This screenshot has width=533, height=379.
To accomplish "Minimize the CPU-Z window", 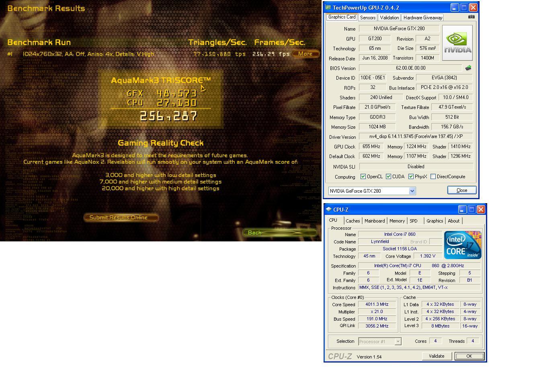I will click(x=462, y=209).
